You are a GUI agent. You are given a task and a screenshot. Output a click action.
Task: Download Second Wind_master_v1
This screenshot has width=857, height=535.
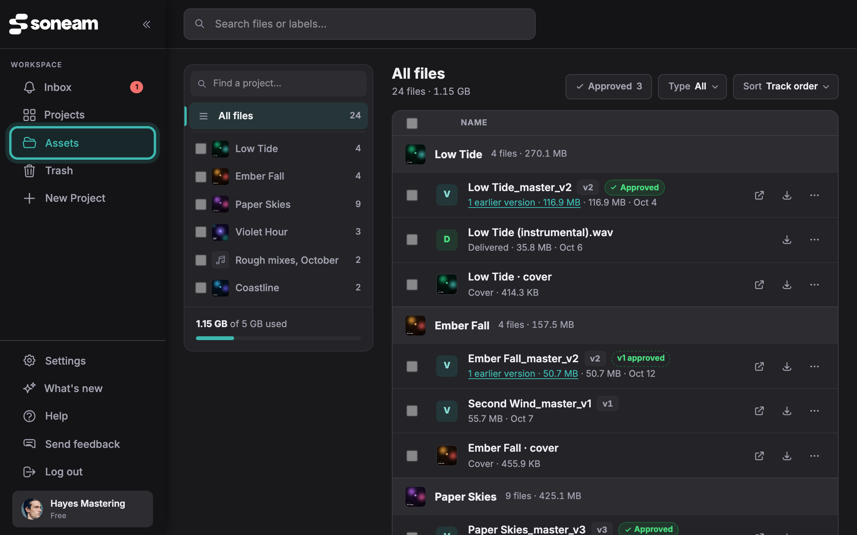pyautogui.click(x=787, y=411)
